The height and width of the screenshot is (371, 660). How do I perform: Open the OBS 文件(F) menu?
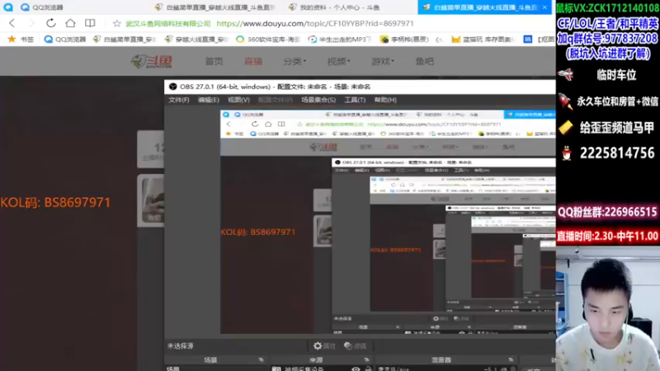179,100
